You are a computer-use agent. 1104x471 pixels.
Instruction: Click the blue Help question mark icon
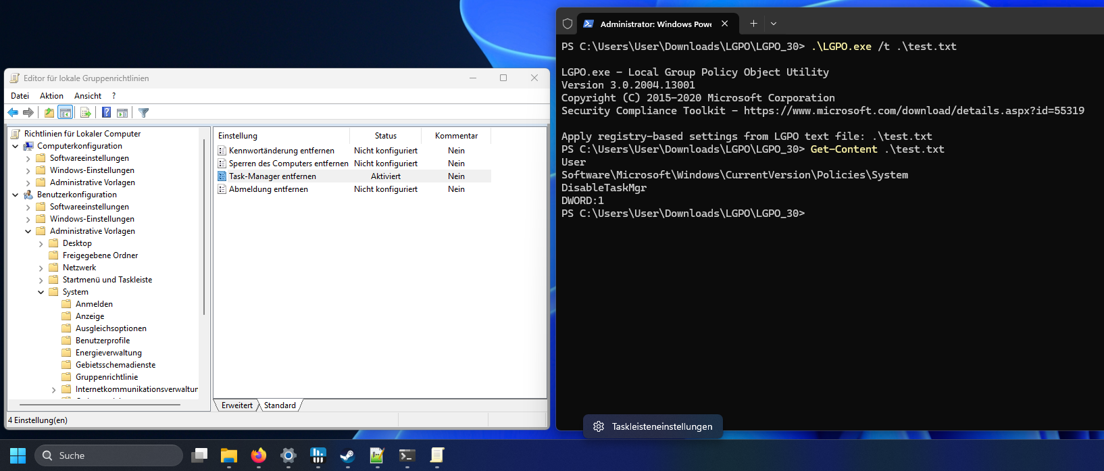(x=107, y=113)
